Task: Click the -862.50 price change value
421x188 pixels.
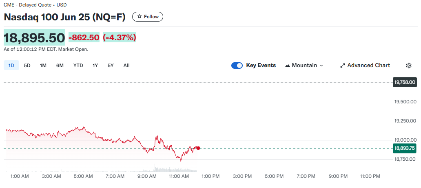Action: (84, 38)
